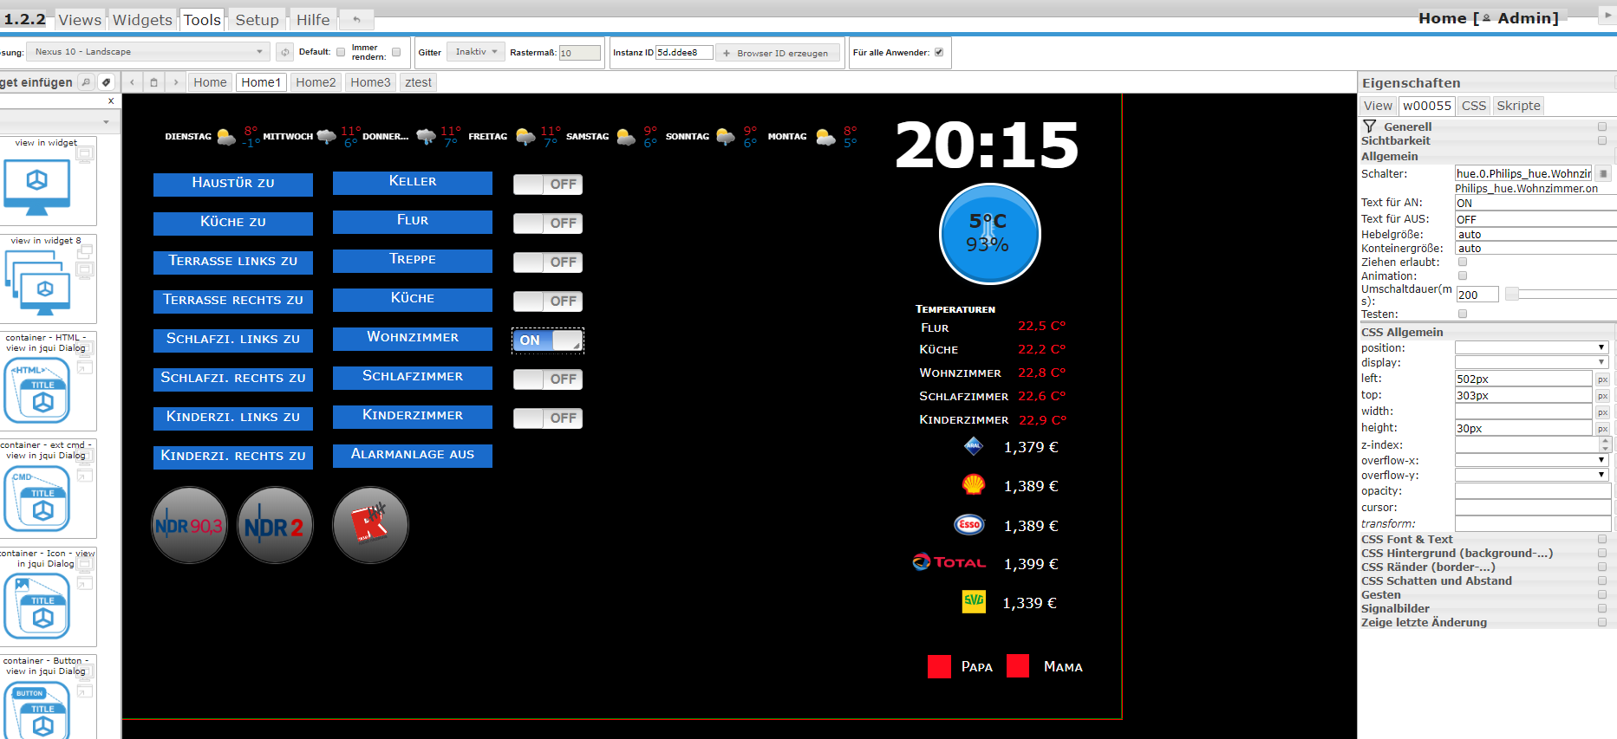Toggle the Keller switch
The width and height of the screenshot is (1617, 739).
(548, 185)
